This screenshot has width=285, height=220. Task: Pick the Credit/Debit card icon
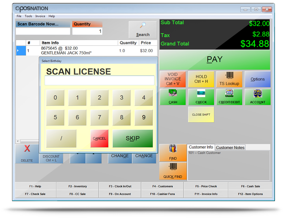tap(229, 97)
